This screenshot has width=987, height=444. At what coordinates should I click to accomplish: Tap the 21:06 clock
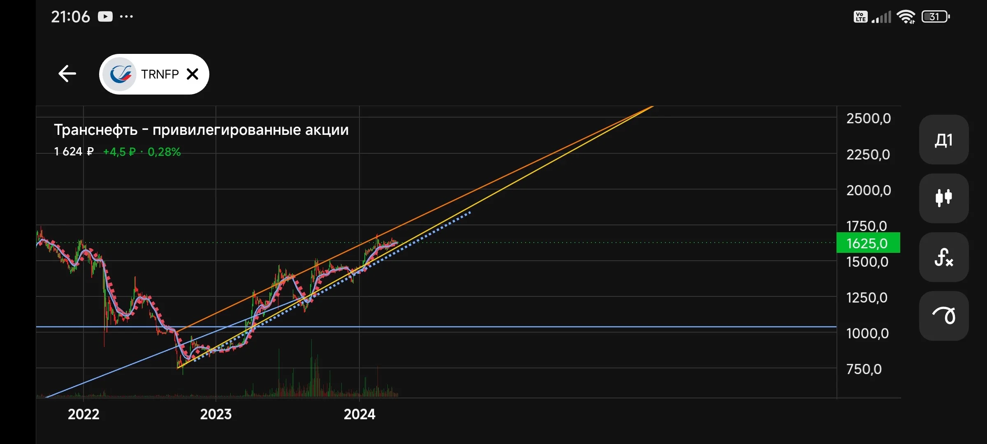70,17
